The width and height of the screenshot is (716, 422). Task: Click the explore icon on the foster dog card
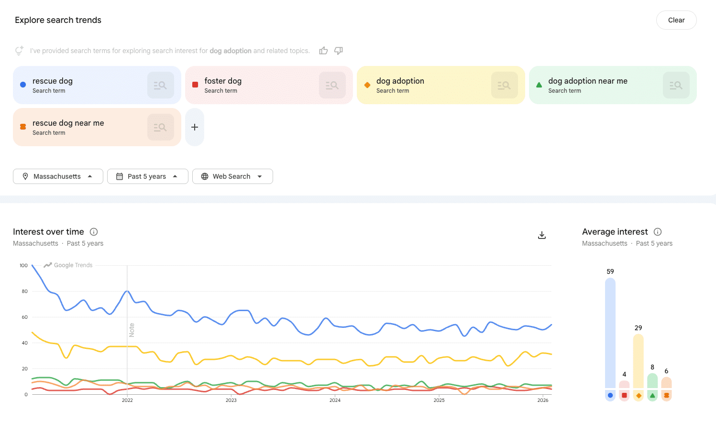click(332, 85)
